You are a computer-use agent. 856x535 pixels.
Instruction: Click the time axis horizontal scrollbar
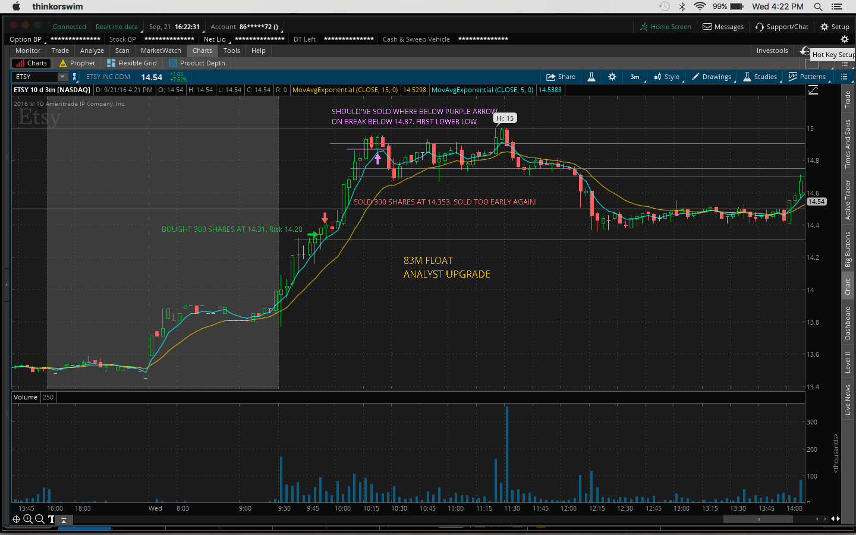(757, 519)
